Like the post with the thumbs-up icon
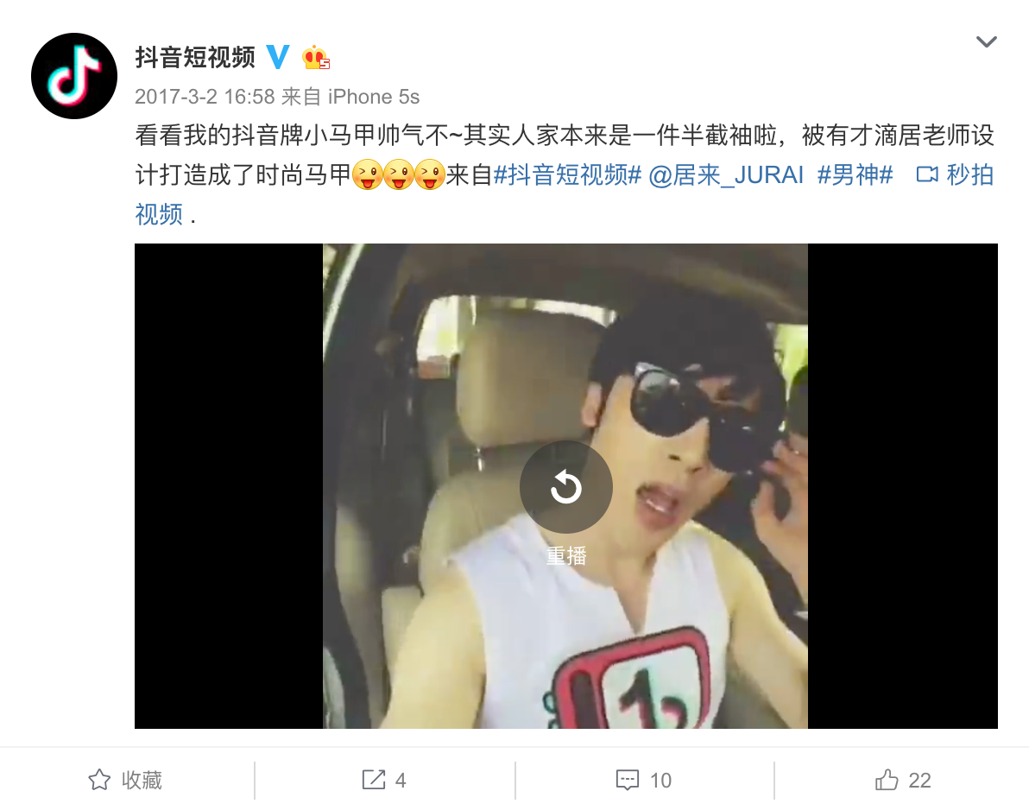Image resolution: width=1029 pixels, height=810 pixels. point(887,780)
